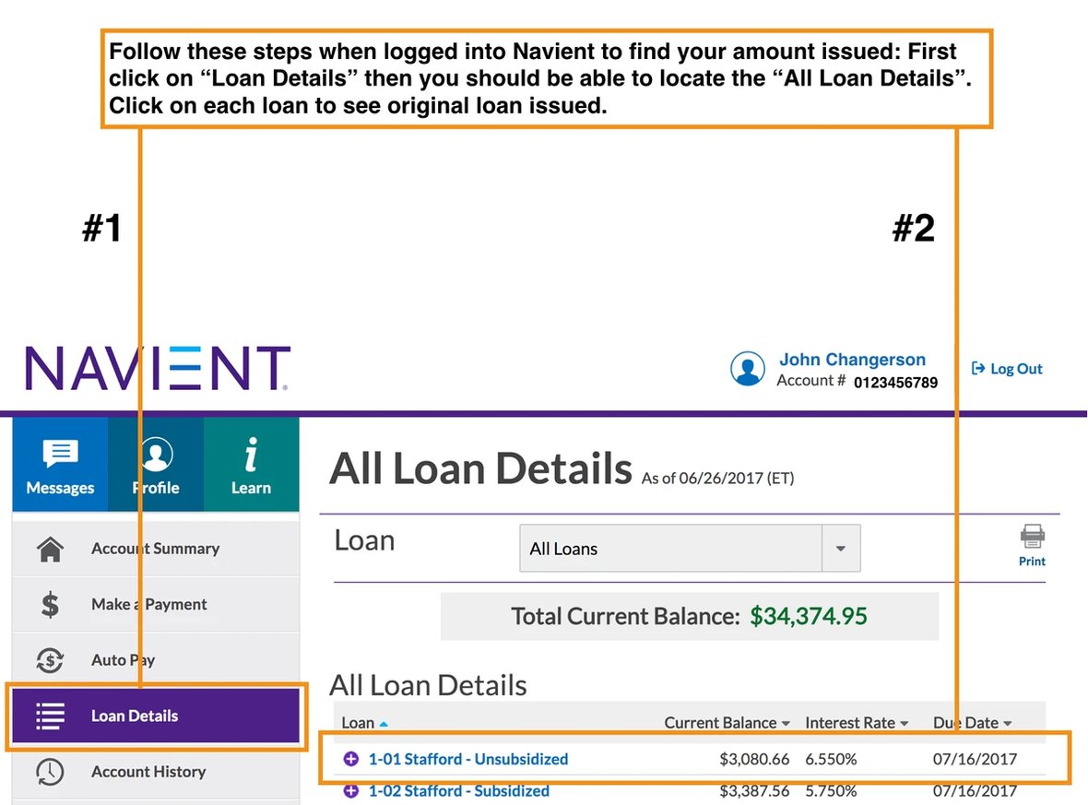Select Account Summary in the sidebar
Screen dimensions: 1088x805
[155, 549]
